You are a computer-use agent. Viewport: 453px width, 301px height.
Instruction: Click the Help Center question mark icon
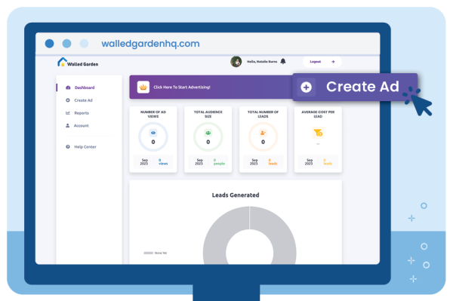pos(68,146)
